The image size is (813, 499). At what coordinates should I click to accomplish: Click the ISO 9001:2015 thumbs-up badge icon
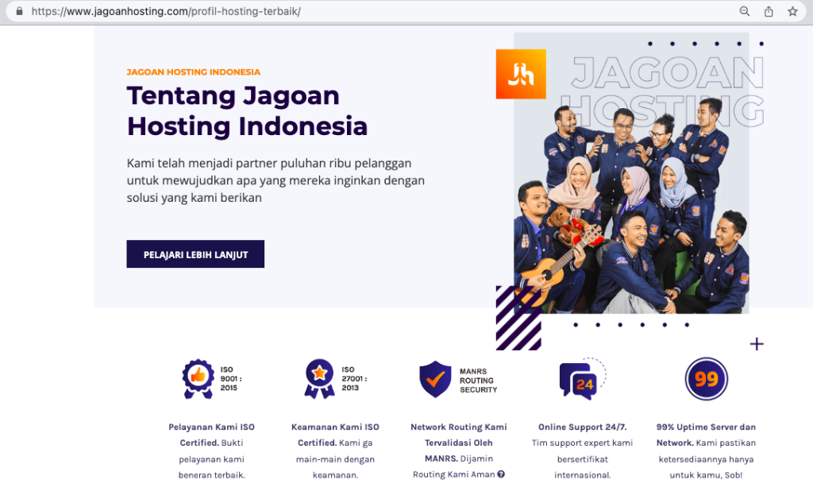[198, 379]
